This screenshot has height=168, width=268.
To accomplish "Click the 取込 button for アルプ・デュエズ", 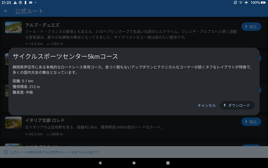I will tap(251, 27).
